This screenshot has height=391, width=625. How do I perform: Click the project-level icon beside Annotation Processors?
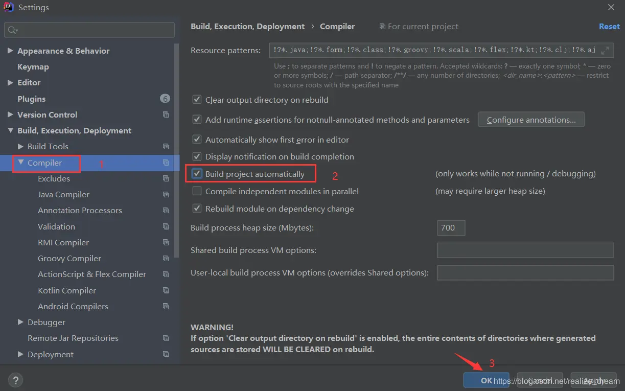pos(166,210)
